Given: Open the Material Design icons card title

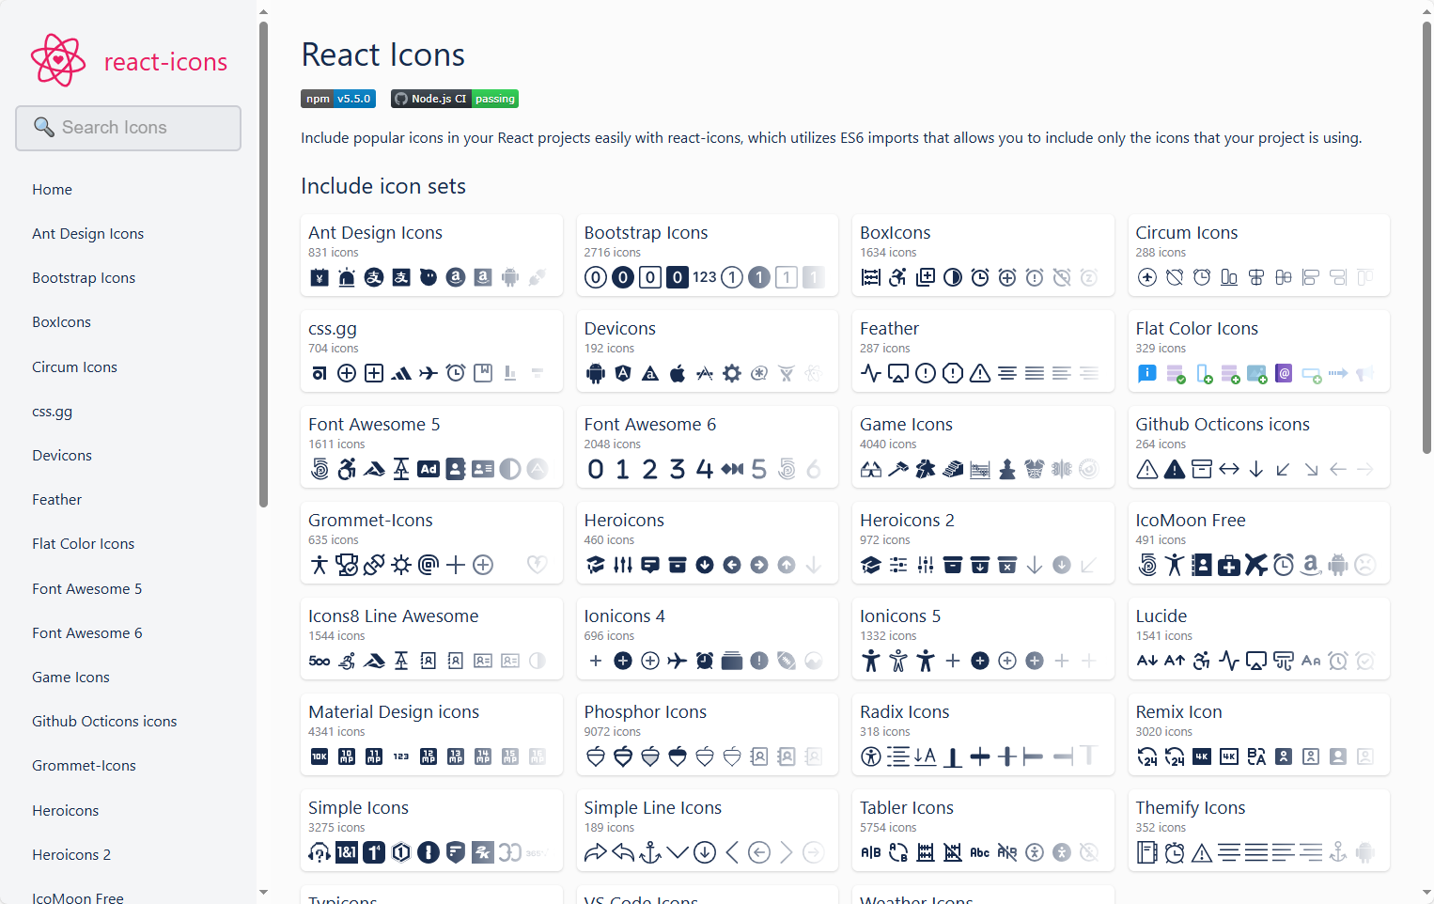Looking at the screenshot, I should pyautogui.click(x=394, y=711).
